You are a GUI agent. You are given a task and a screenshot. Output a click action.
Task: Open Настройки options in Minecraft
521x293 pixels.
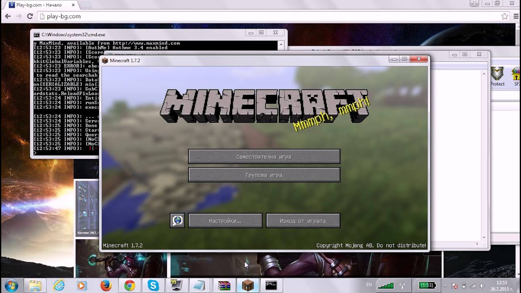coord(225,221)
